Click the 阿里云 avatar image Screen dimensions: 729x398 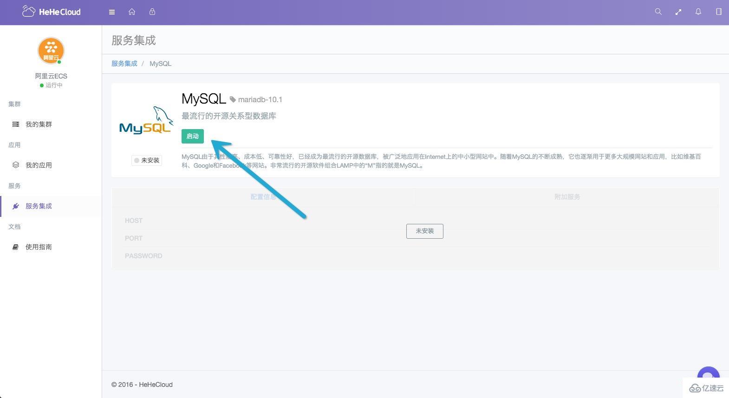pyautogui.click(x=51, y=50)
